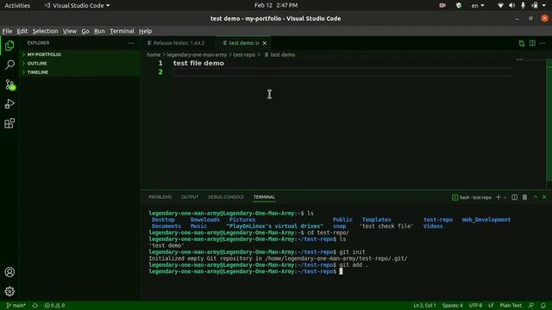
Task: Open the network Wi-Fi indicator
Action: (500, 5)
